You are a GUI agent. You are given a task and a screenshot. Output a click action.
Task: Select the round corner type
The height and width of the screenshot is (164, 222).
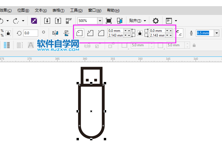[x=79, y=33]
